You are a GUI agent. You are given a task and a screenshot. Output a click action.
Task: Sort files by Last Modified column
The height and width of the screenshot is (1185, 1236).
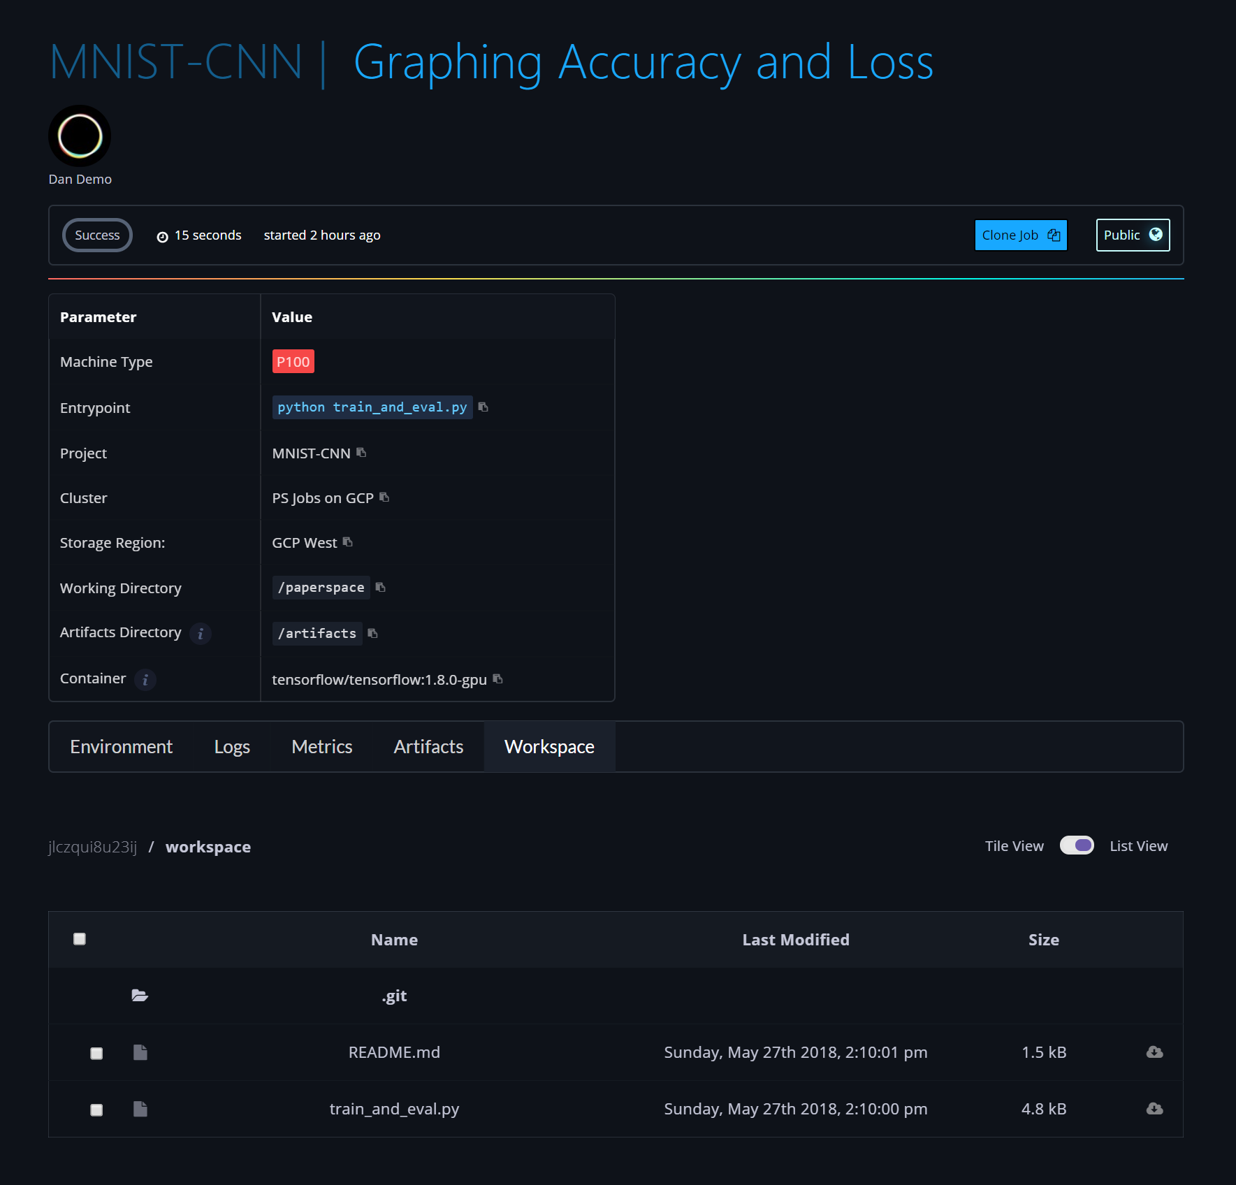(796, 940)
